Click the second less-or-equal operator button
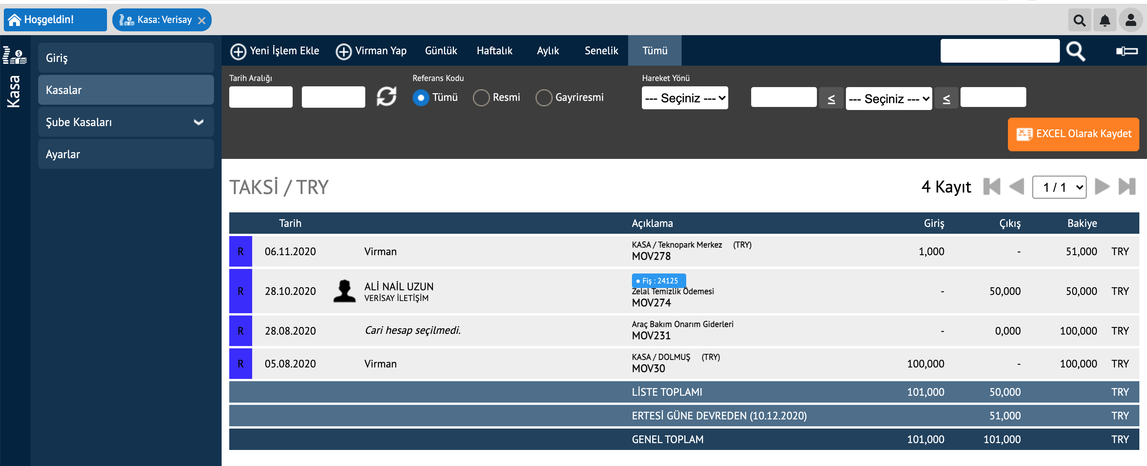The image size is (1147, 466). point(946,99)
